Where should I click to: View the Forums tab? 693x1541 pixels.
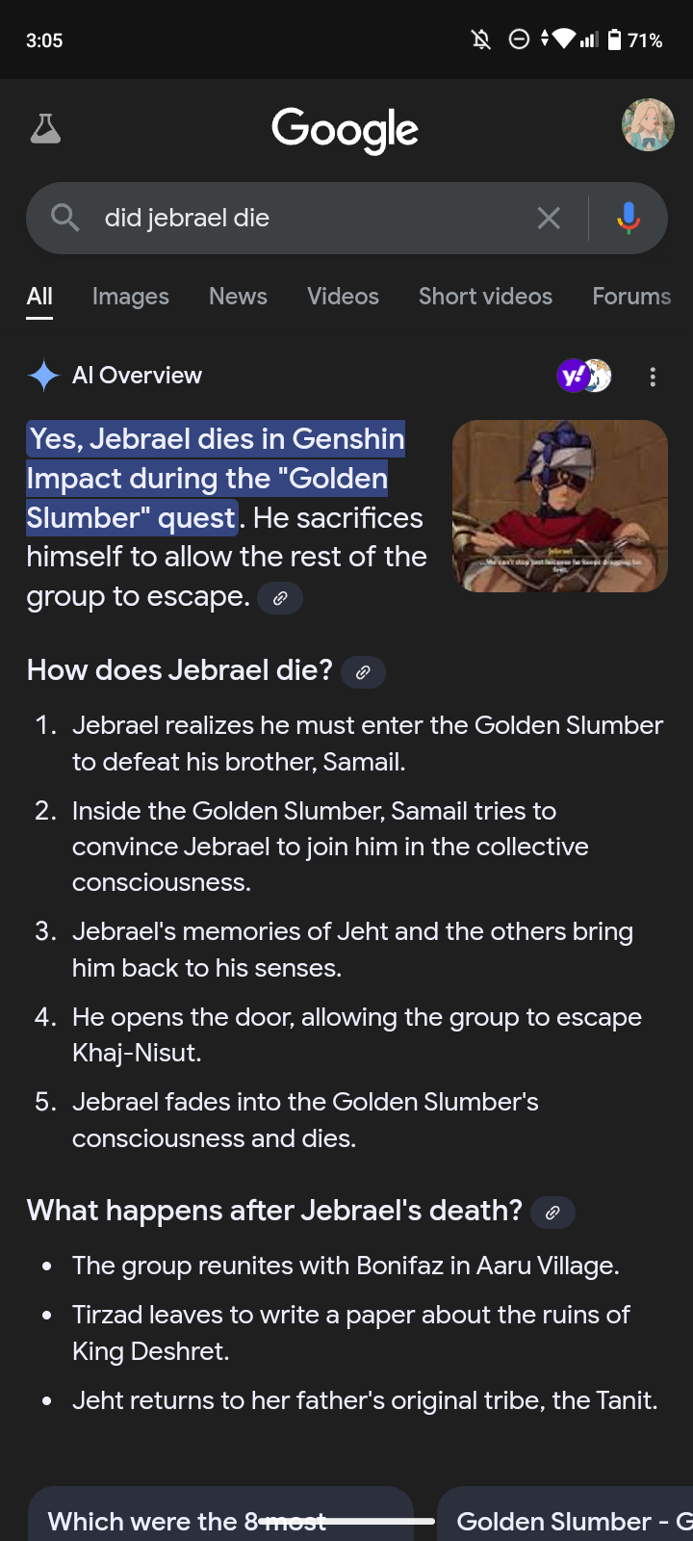tap(631, 297)
